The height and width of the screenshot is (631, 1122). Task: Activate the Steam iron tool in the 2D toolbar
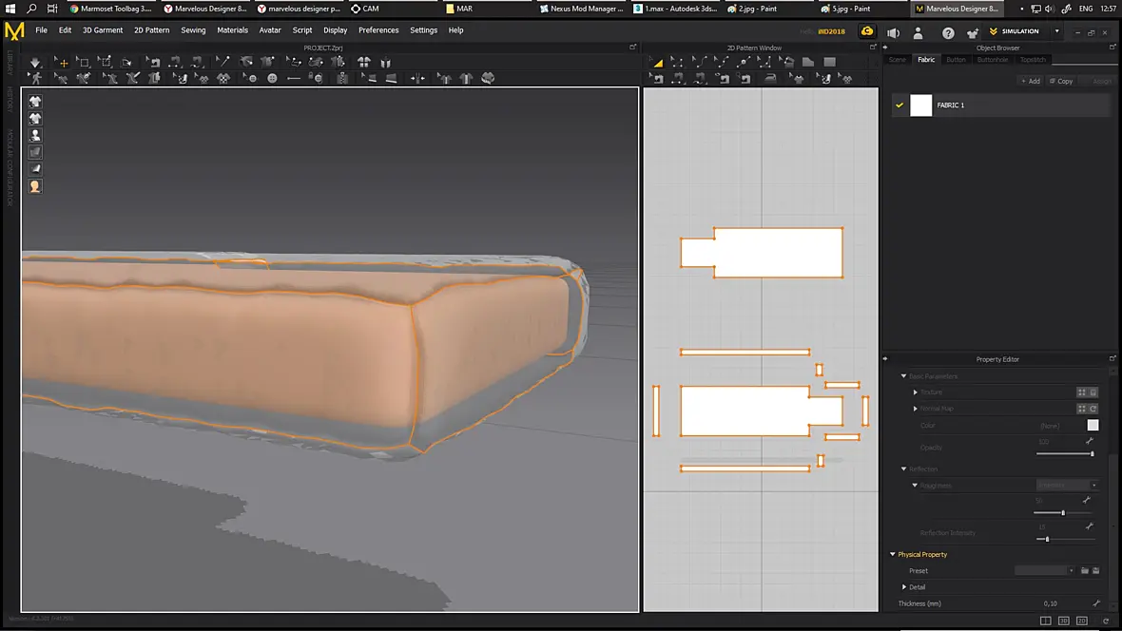770,79
